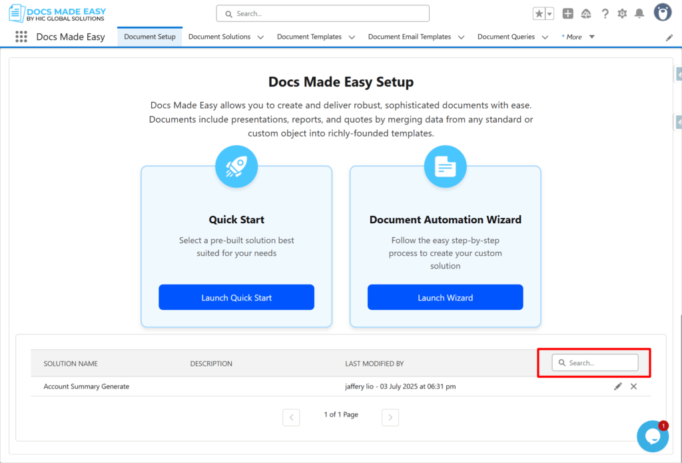Open the App Launcher grid icon
The width and height of the screenshot is (682, 463).
click(x=21, y=37)
